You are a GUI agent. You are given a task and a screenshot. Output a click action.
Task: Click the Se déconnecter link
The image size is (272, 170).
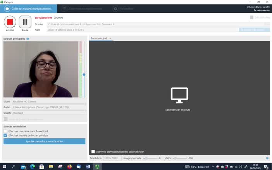pos(262,10)
